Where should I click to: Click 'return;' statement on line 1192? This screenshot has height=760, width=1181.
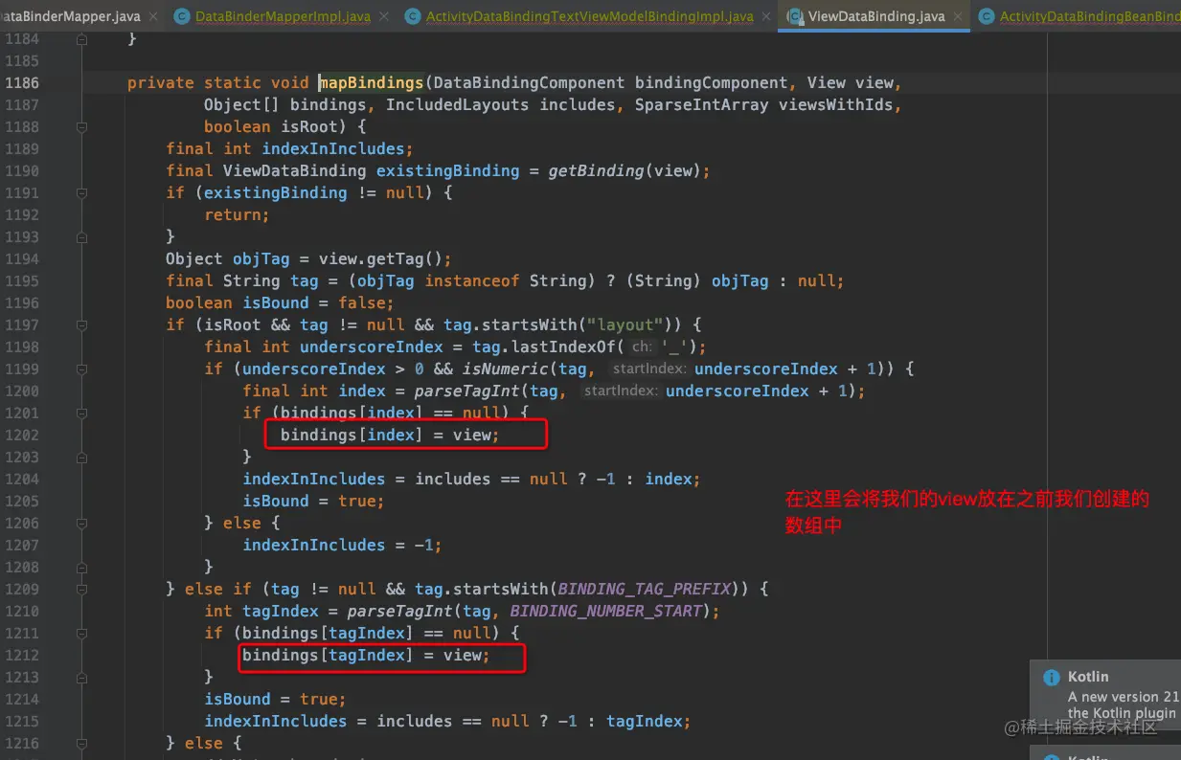point(237,214)
